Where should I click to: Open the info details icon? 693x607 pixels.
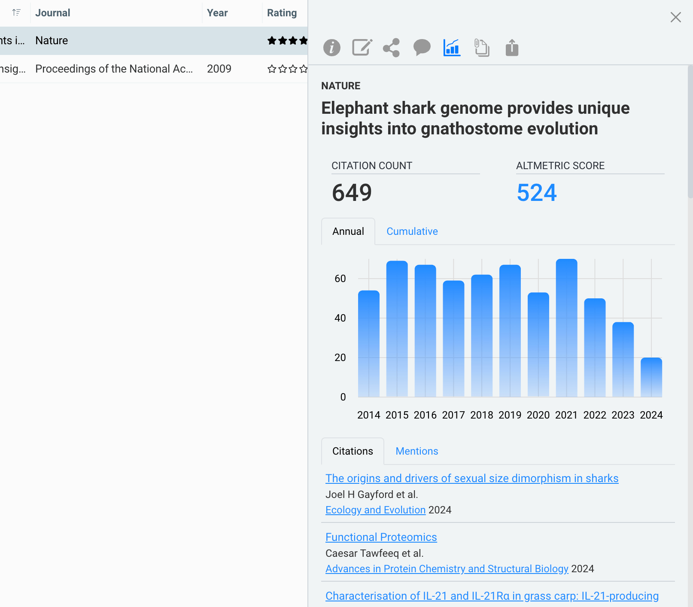point(331,48)
